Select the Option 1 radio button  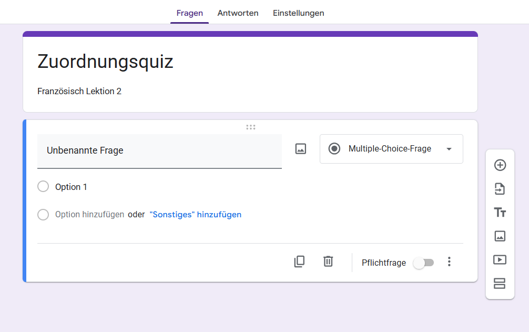tap(43, 186)
